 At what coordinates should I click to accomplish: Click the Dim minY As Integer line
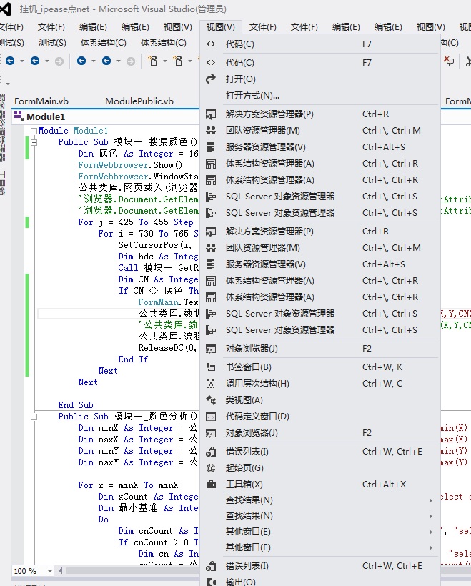coord(139,451)
